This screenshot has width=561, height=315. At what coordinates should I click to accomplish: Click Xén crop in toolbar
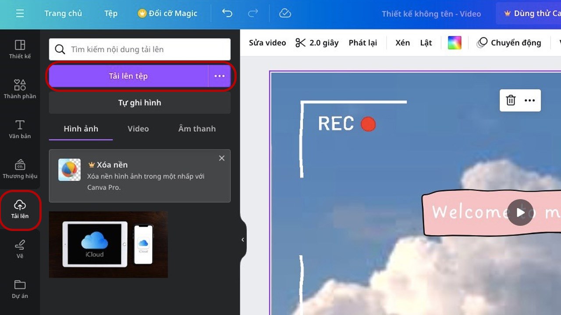(x=403, y=43)
